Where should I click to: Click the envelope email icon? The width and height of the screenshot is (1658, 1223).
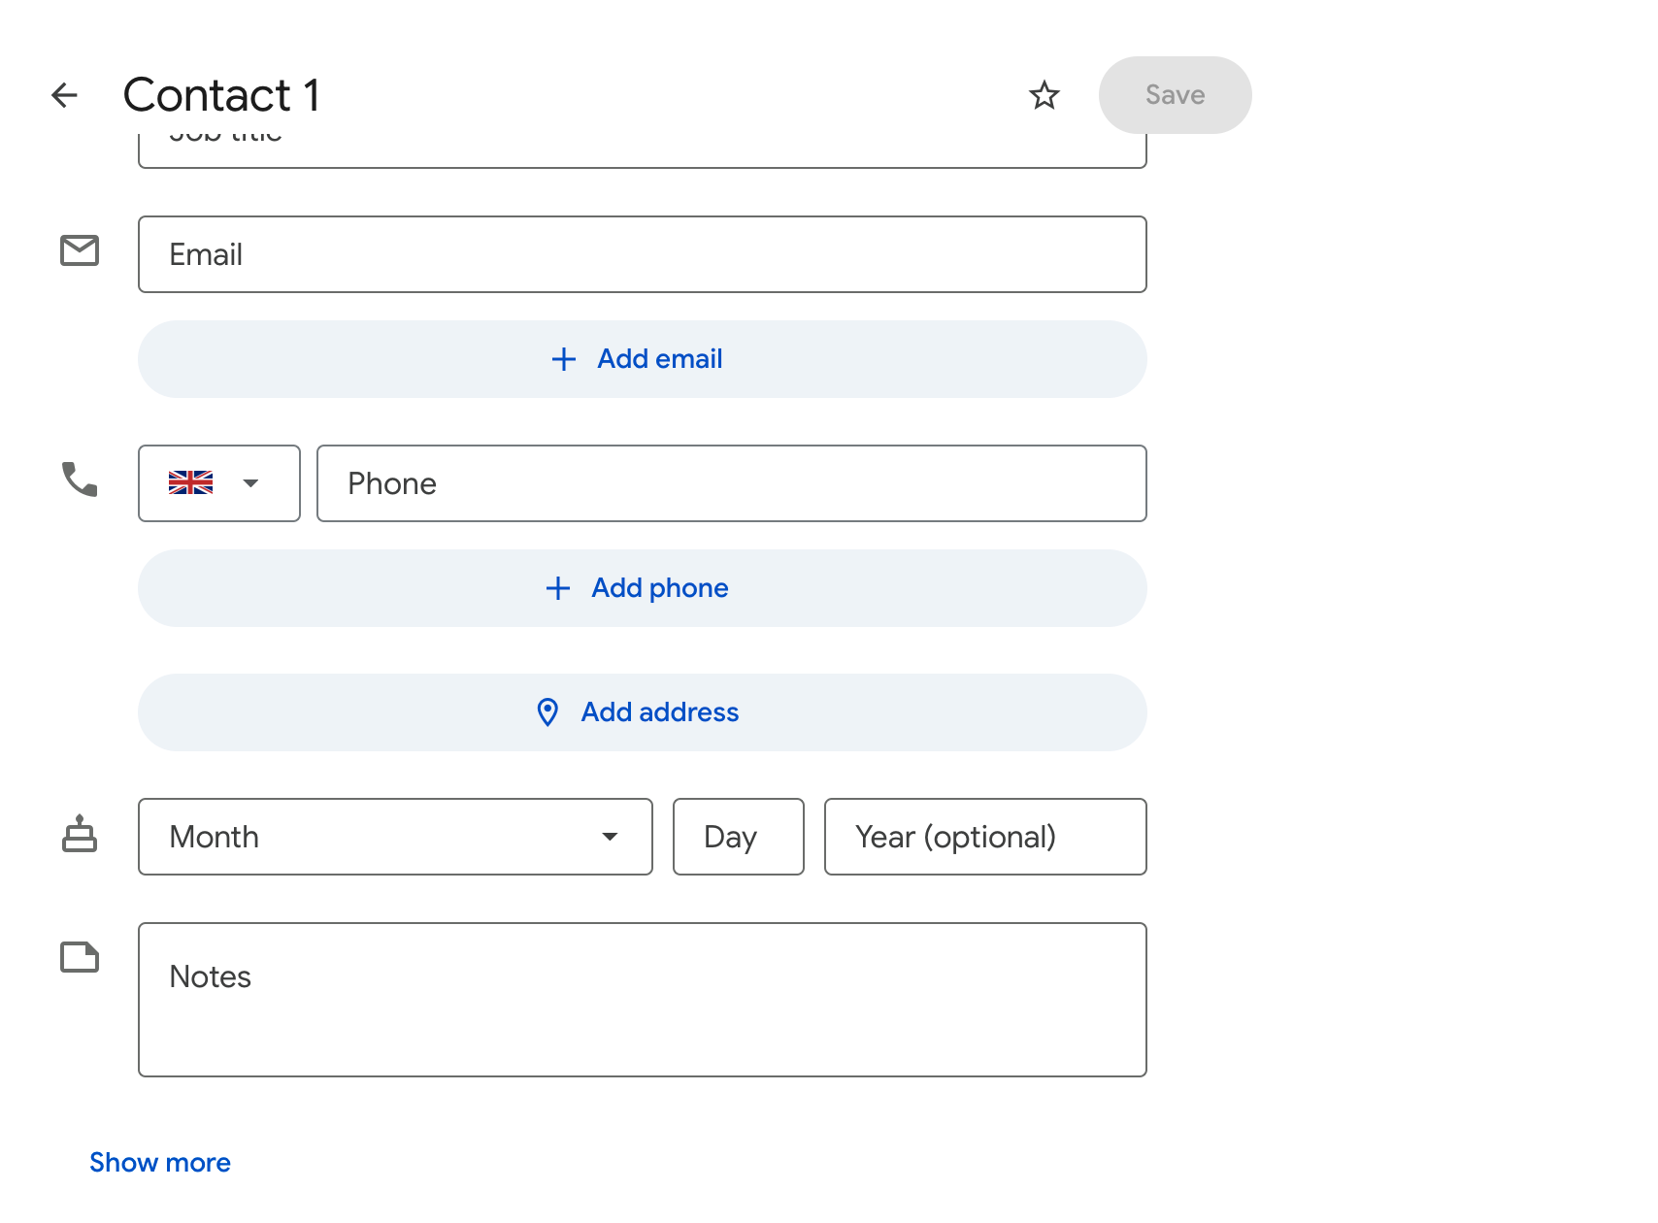[80, 250]
